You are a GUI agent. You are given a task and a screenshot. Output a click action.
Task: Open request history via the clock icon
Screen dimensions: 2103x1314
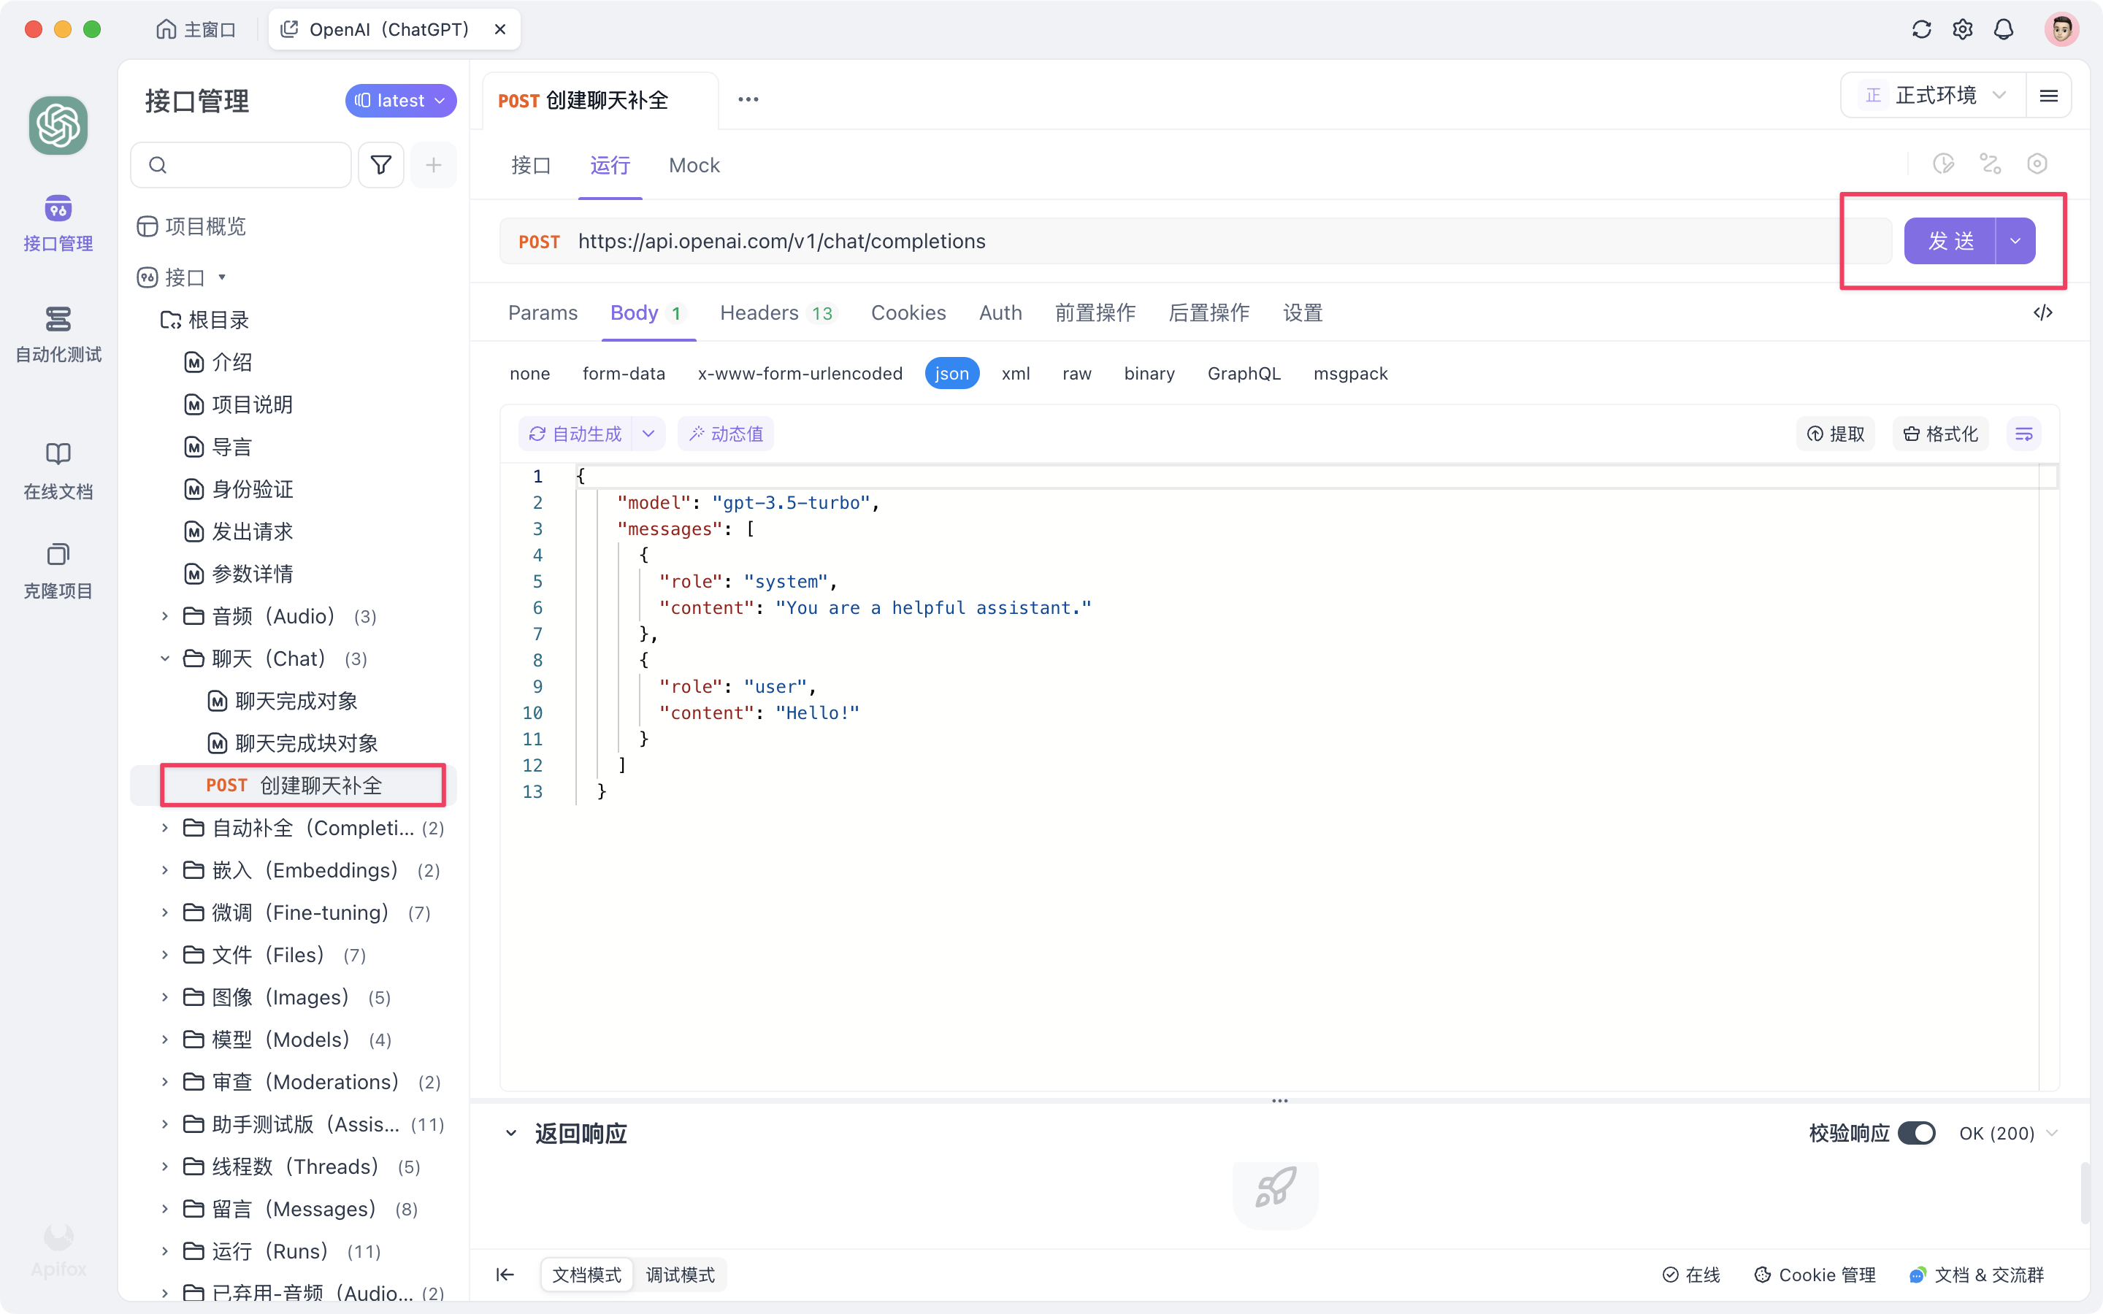tap(1944, 164)
